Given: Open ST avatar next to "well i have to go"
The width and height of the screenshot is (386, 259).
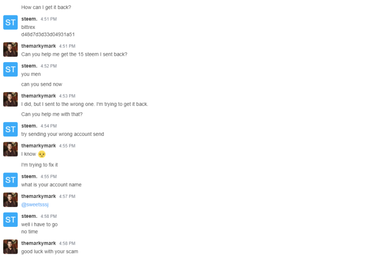Looking at the screenshot, I should click(11, 219).
